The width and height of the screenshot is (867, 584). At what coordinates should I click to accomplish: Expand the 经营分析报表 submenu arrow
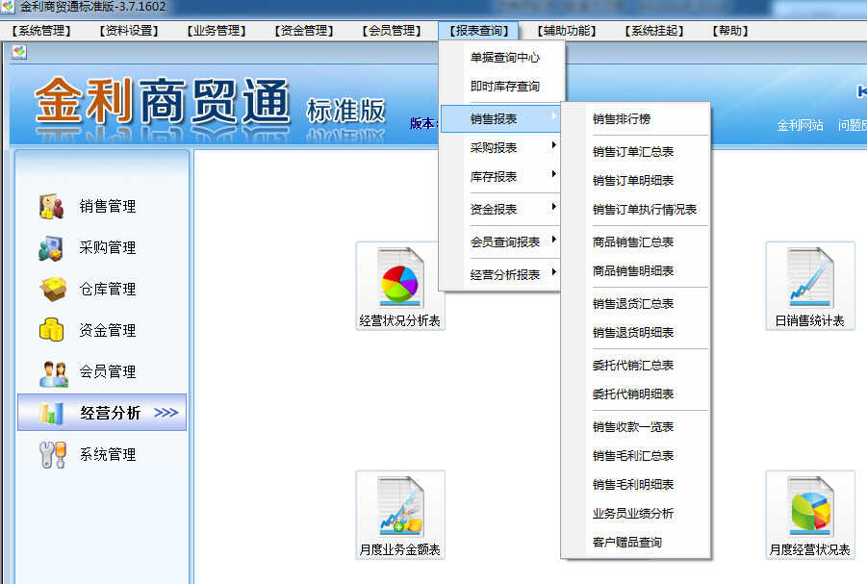click(x=553, y=271)
